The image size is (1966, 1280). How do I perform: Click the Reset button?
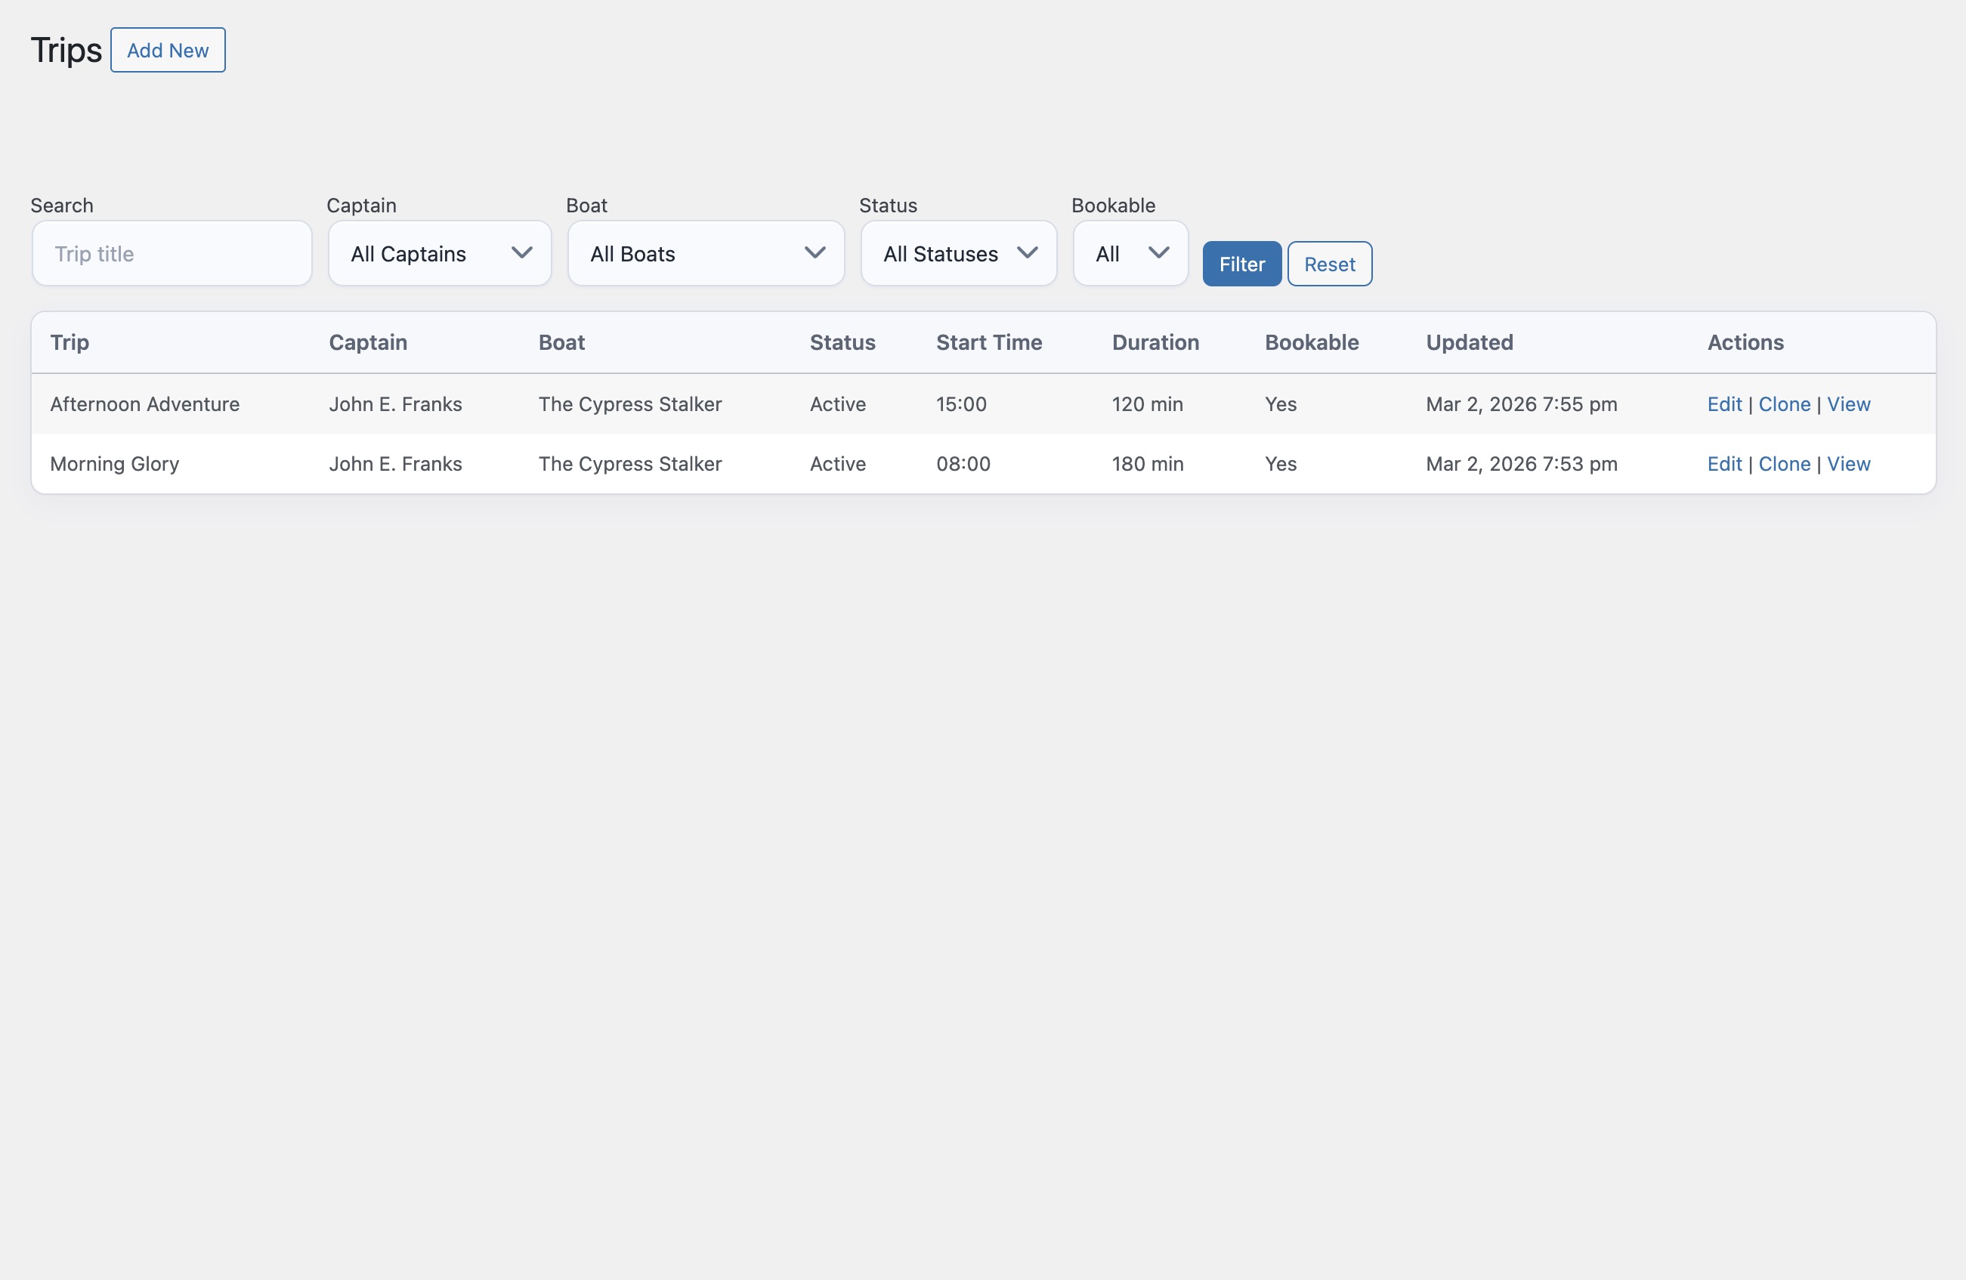point(1328,264)
